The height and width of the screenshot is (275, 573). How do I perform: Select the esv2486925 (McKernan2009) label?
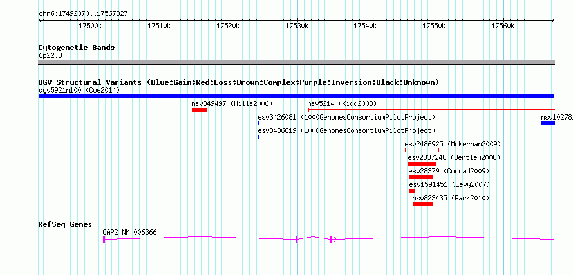tap(453, 144)
